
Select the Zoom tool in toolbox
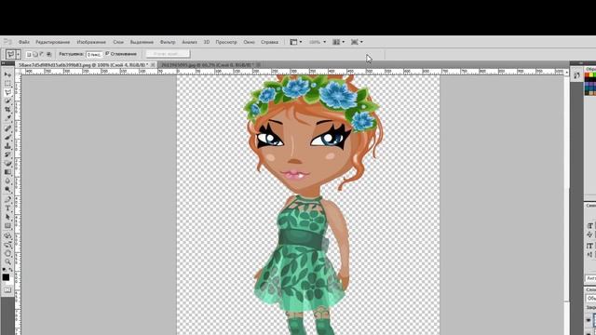coord(7,261)
